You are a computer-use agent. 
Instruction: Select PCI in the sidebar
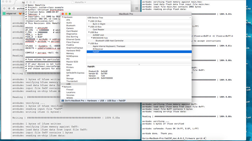coord(68,59)
